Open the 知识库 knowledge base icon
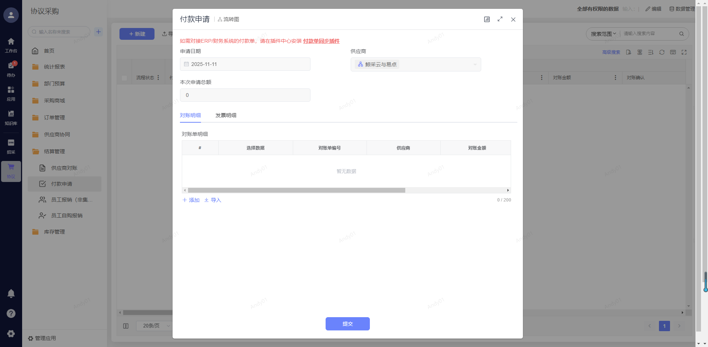Image resolution: width=708 pixels, height=347 pixels. point(11,114)
